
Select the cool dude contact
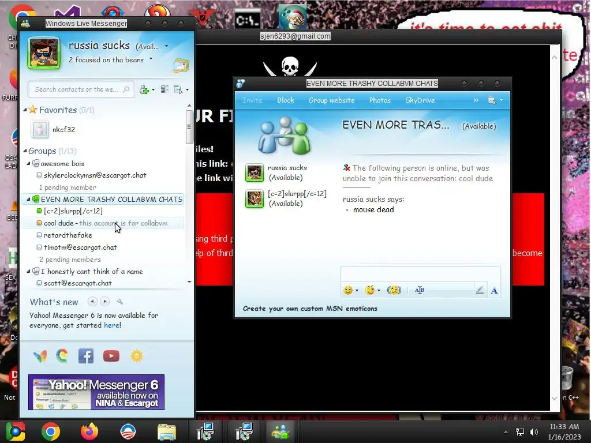pyautogui.click(x=103, y=223)
